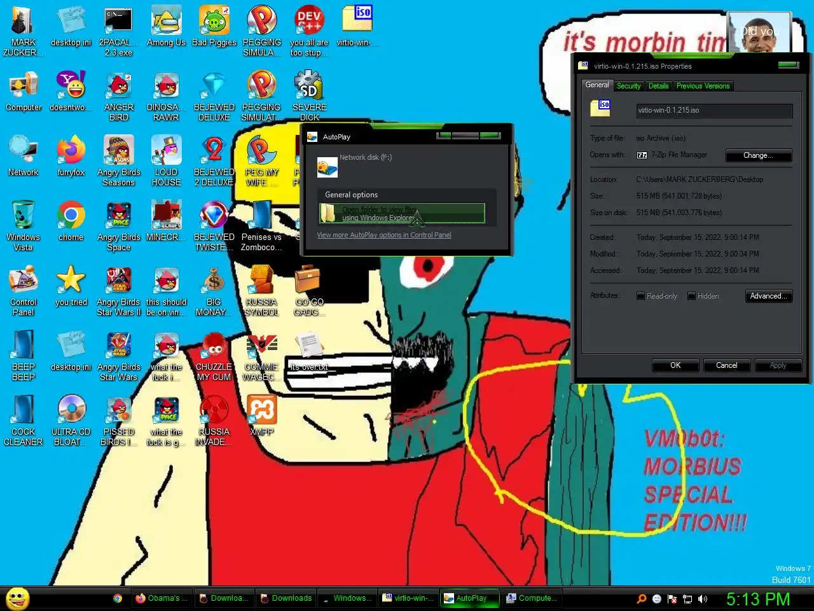This screenshot has width=814, height=611.
Task: Click the orange search magnifier tray icon
Action: 642,599
